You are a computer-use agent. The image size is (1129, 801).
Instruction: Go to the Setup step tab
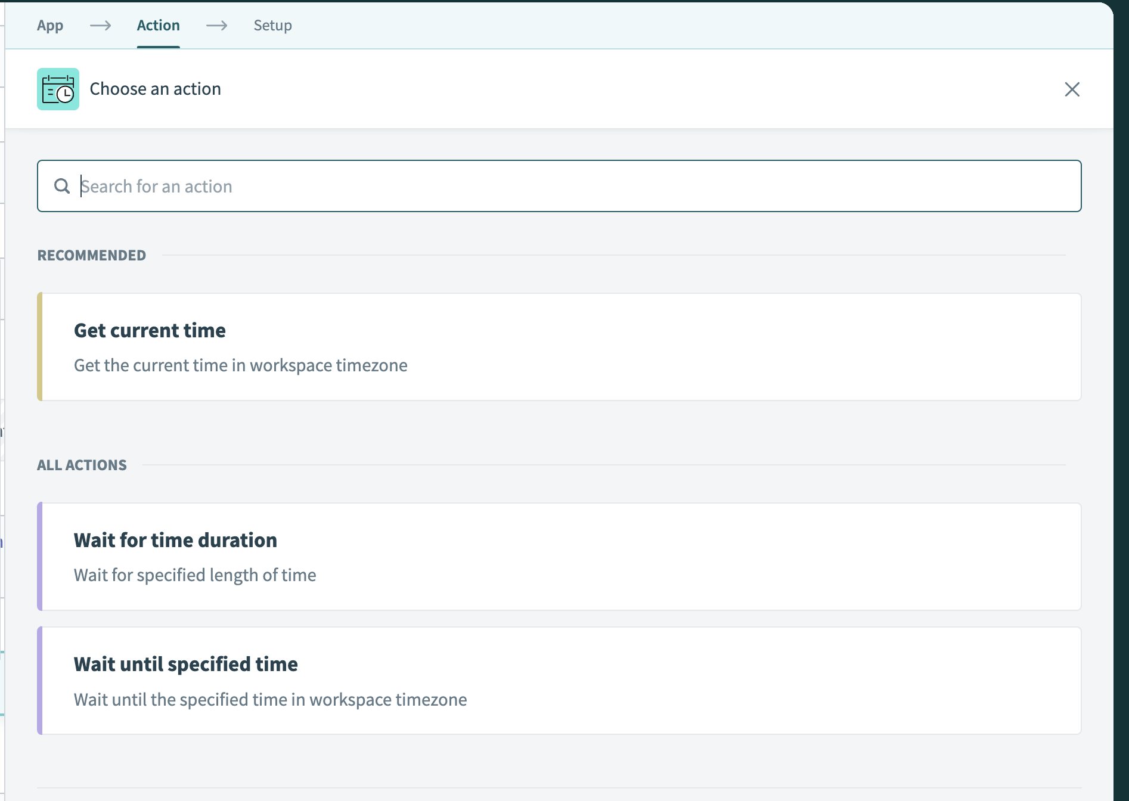(272, 26)
